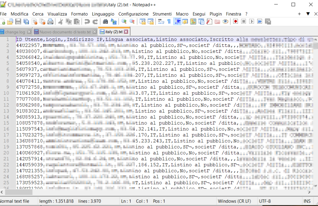The width and height of the screenshot is (318, 206).
Task: Start macro recording with red record icon
Action: [x=235, y=21]
